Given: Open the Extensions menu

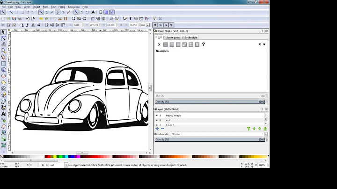Looking at the screenshot, I should (74, 7).
